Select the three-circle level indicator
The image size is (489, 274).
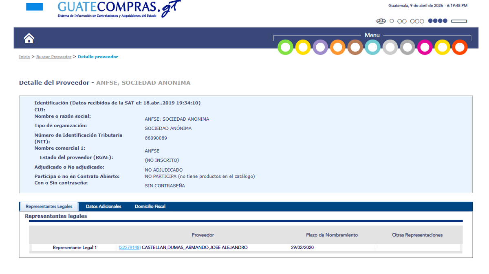[417, 21]
